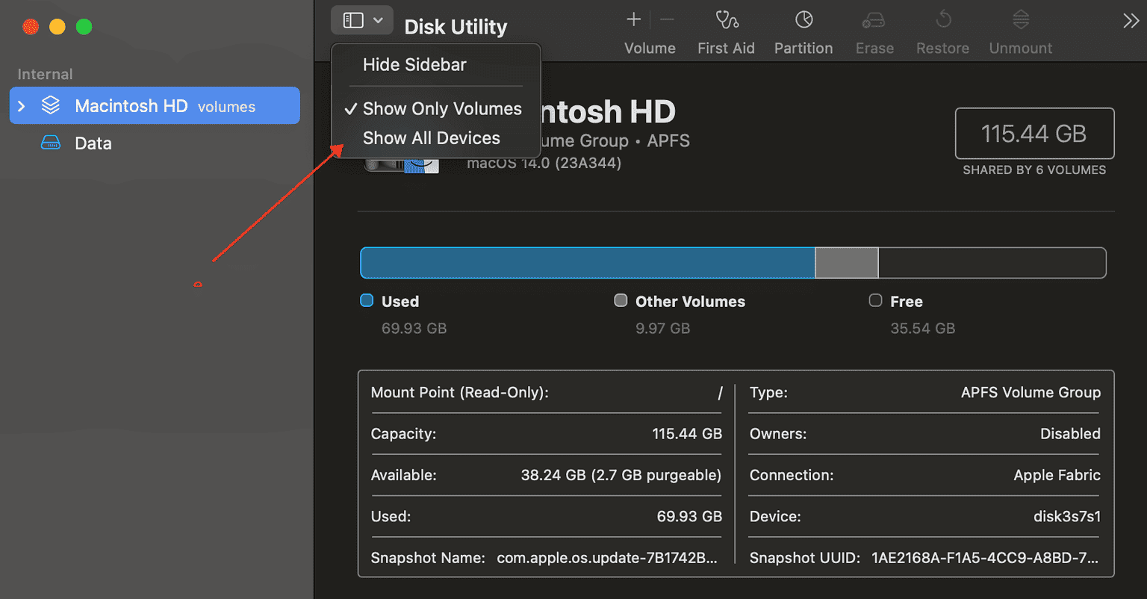Click the Erase toolbar icon
The width and height of the screenshot is (1147, 599).
tap(874, 30)
